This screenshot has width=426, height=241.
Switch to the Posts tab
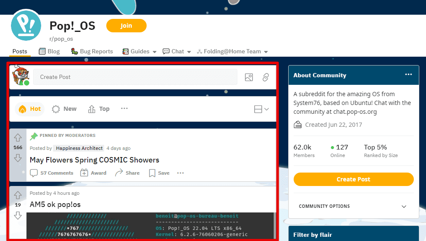tap(20, 51)
